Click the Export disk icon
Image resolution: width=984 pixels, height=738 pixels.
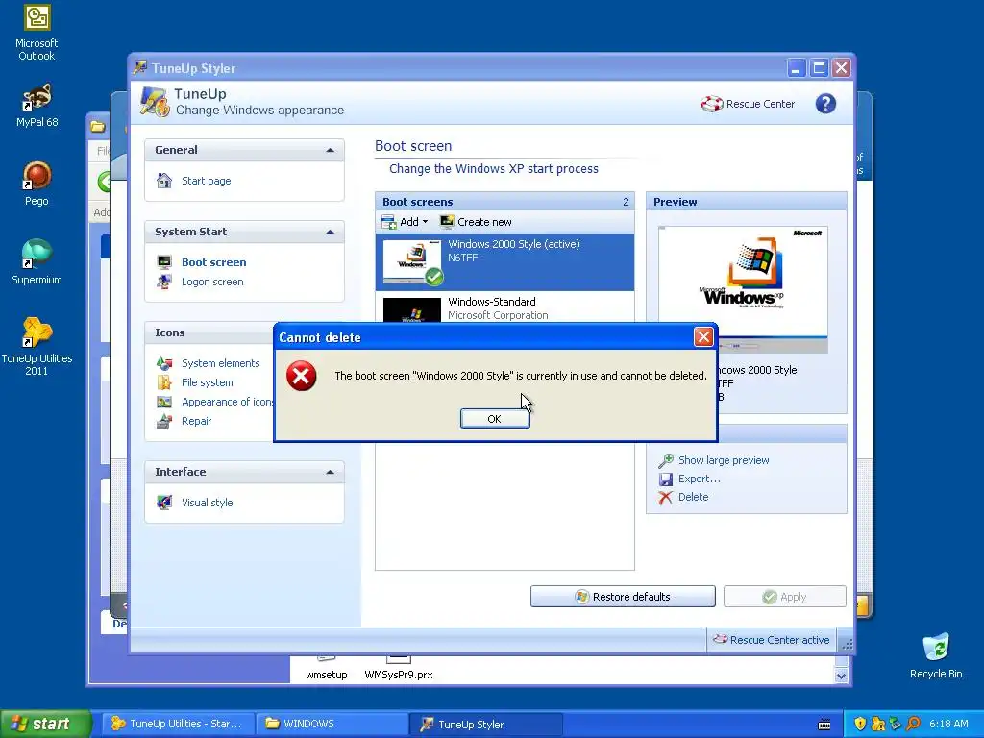click(666, 479)
